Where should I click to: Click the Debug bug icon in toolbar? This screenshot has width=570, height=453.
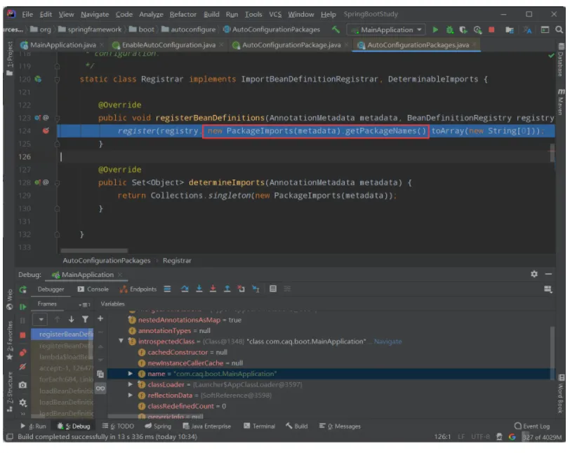point(451,30)
